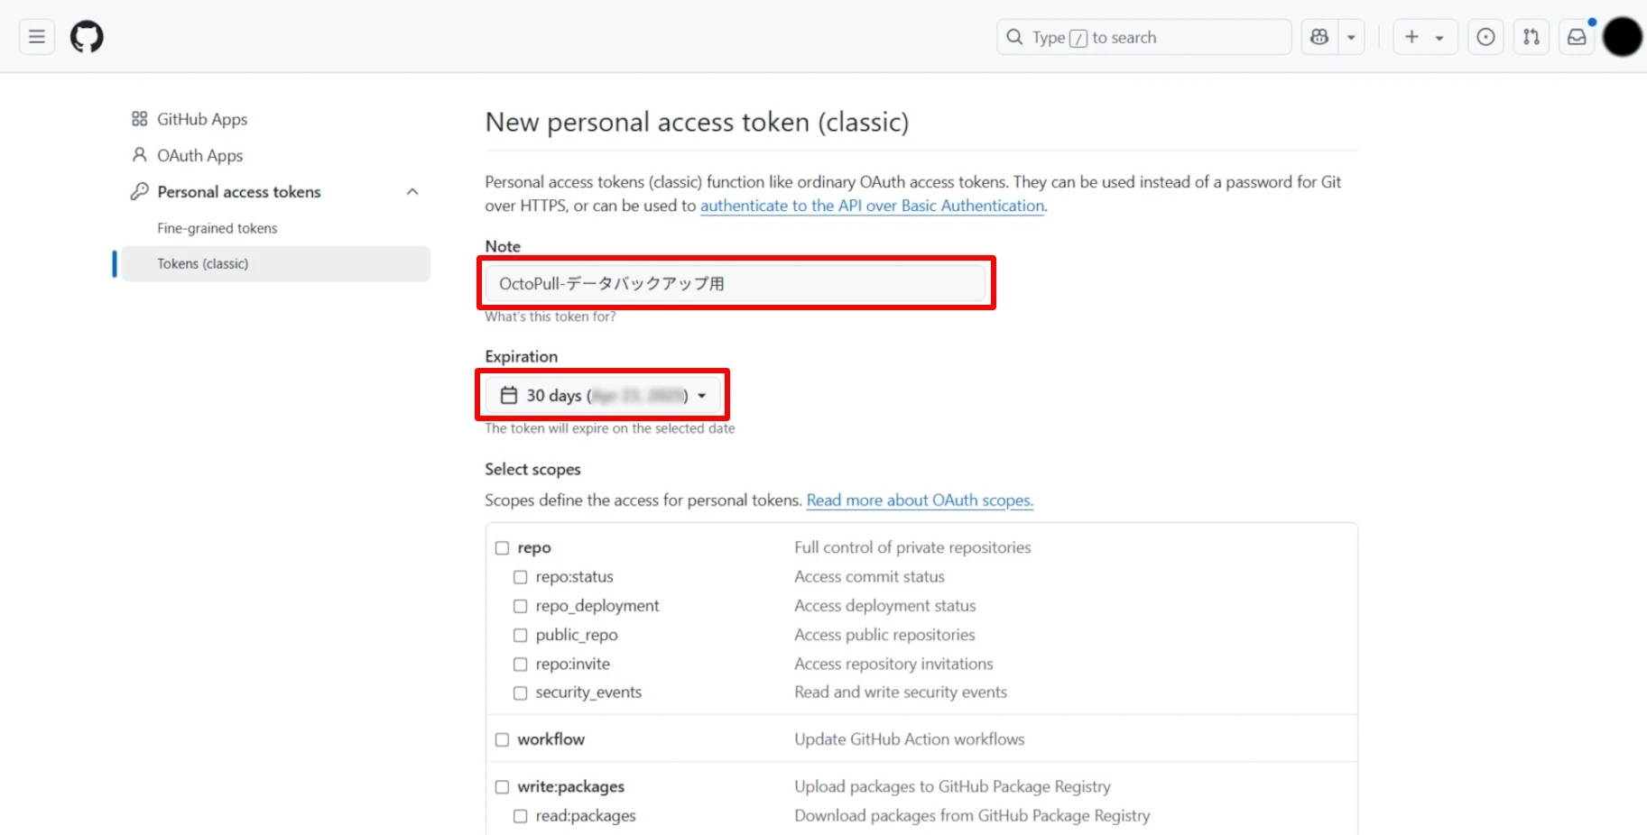Go to GitHub homepage via Octocat logo
Image resolution: width=1647 pixels, height=835 pixels.
tap(87, 37)
